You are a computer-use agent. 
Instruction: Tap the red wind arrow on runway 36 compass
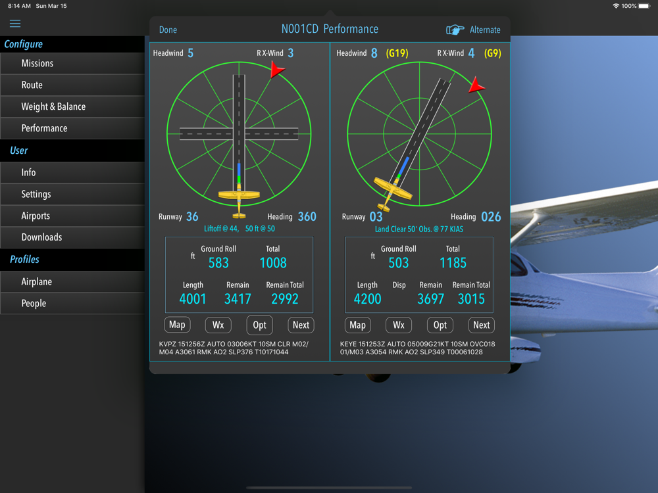click(x=277, y=69)
